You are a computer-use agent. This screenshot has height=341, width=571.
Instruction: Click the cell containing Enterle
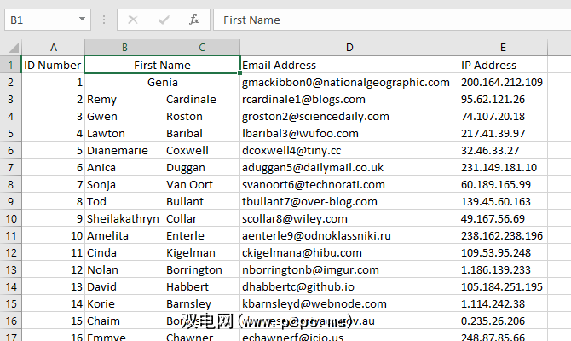coord(202,235)
